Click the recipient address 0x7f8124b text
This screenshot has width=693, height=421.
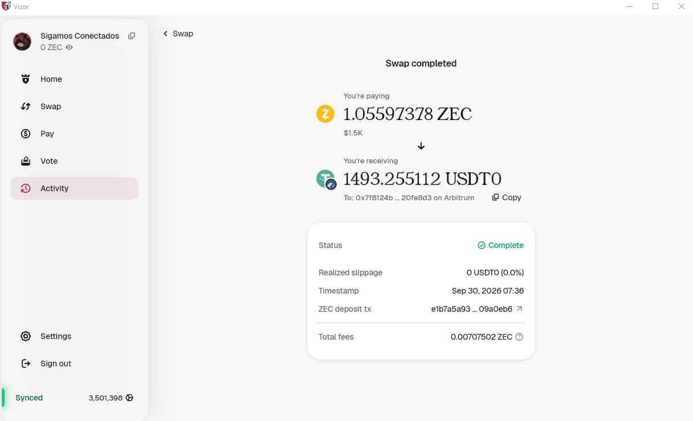409,197
